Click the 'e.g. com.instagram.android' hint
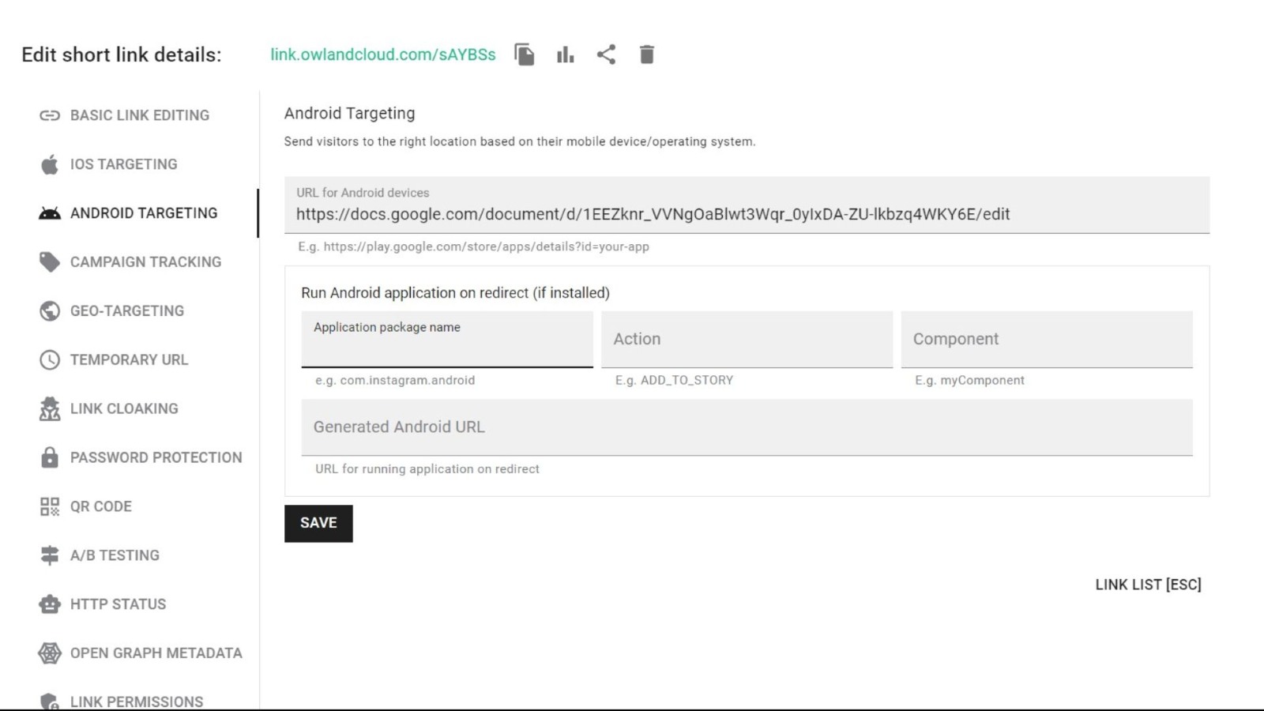The height and width of the screenshot is (711, 1264). [395, 380]
